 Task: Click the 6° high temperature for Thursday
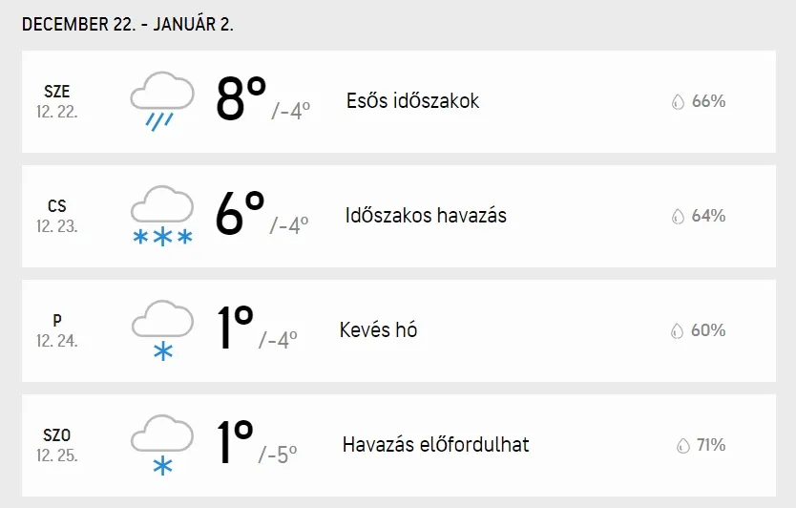point(240,213)
